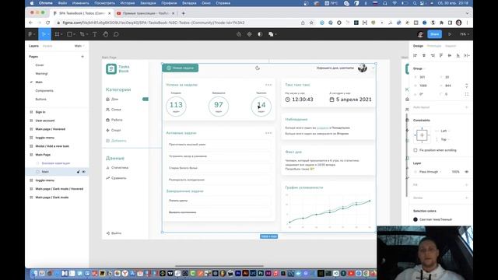Click the user avatar in Figma toolbar

(420, 34)
